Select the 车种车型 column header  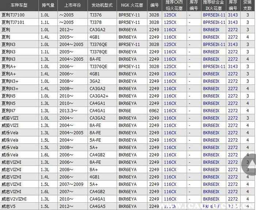19,5
